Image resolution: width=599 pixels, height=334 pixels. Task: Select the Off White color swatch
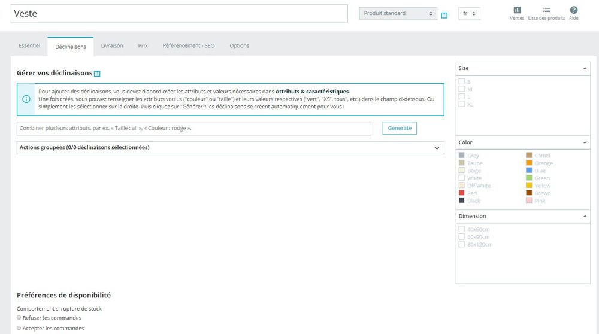click(x=461, y=186)
